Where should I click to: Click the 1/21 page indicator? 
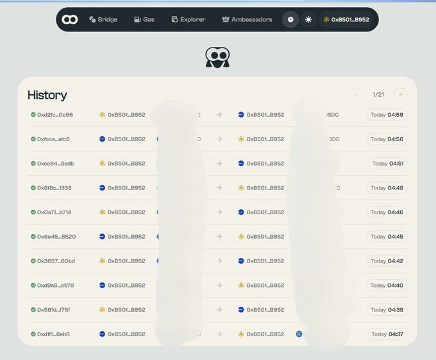[378, 94]
